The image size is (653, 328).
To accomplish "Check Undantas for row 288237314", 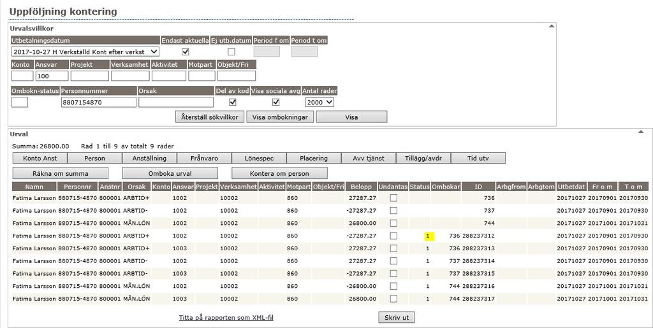I will (x=393, y=261).
